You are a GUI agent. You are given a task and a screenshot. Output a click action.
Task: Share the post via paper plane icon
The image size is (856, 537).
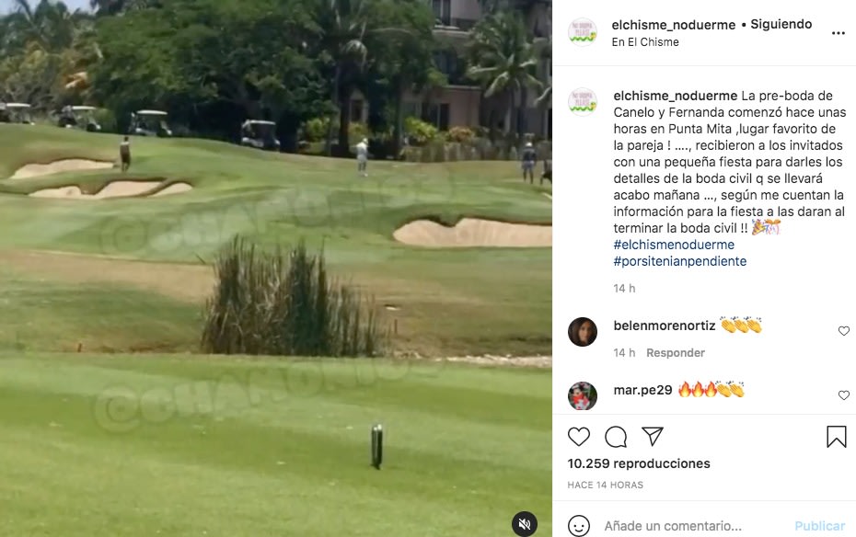coord(653,436)
